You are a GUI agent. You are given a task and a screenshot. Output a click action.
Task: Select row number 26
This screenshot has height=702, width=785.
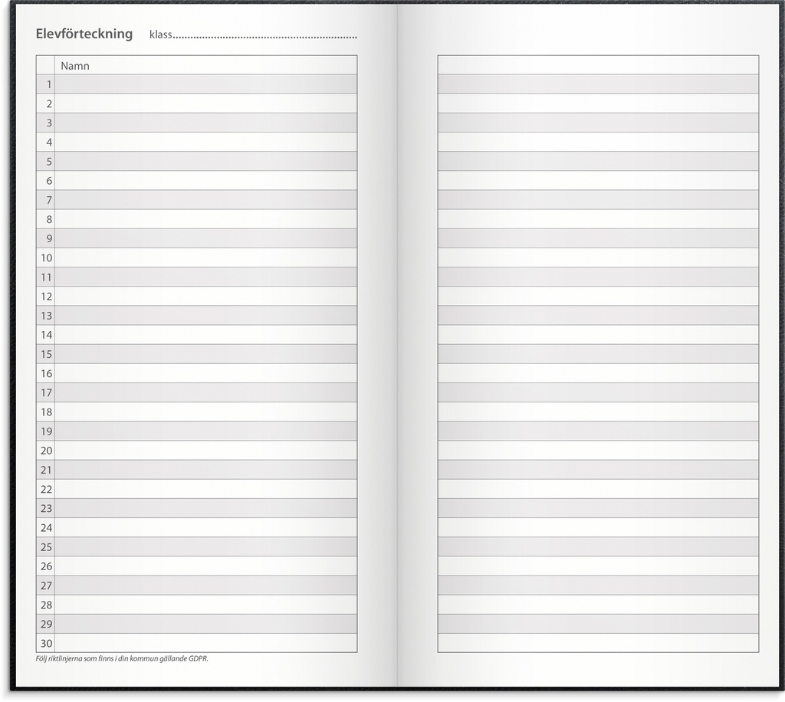196,566
